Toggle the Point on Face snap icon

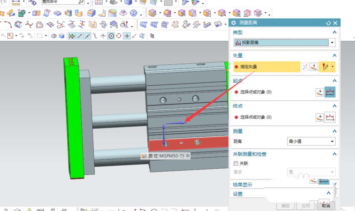click(142, 36)
